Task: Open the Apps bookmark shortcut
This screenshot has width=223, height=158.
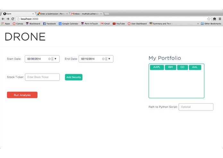Action: coord(6,24)
